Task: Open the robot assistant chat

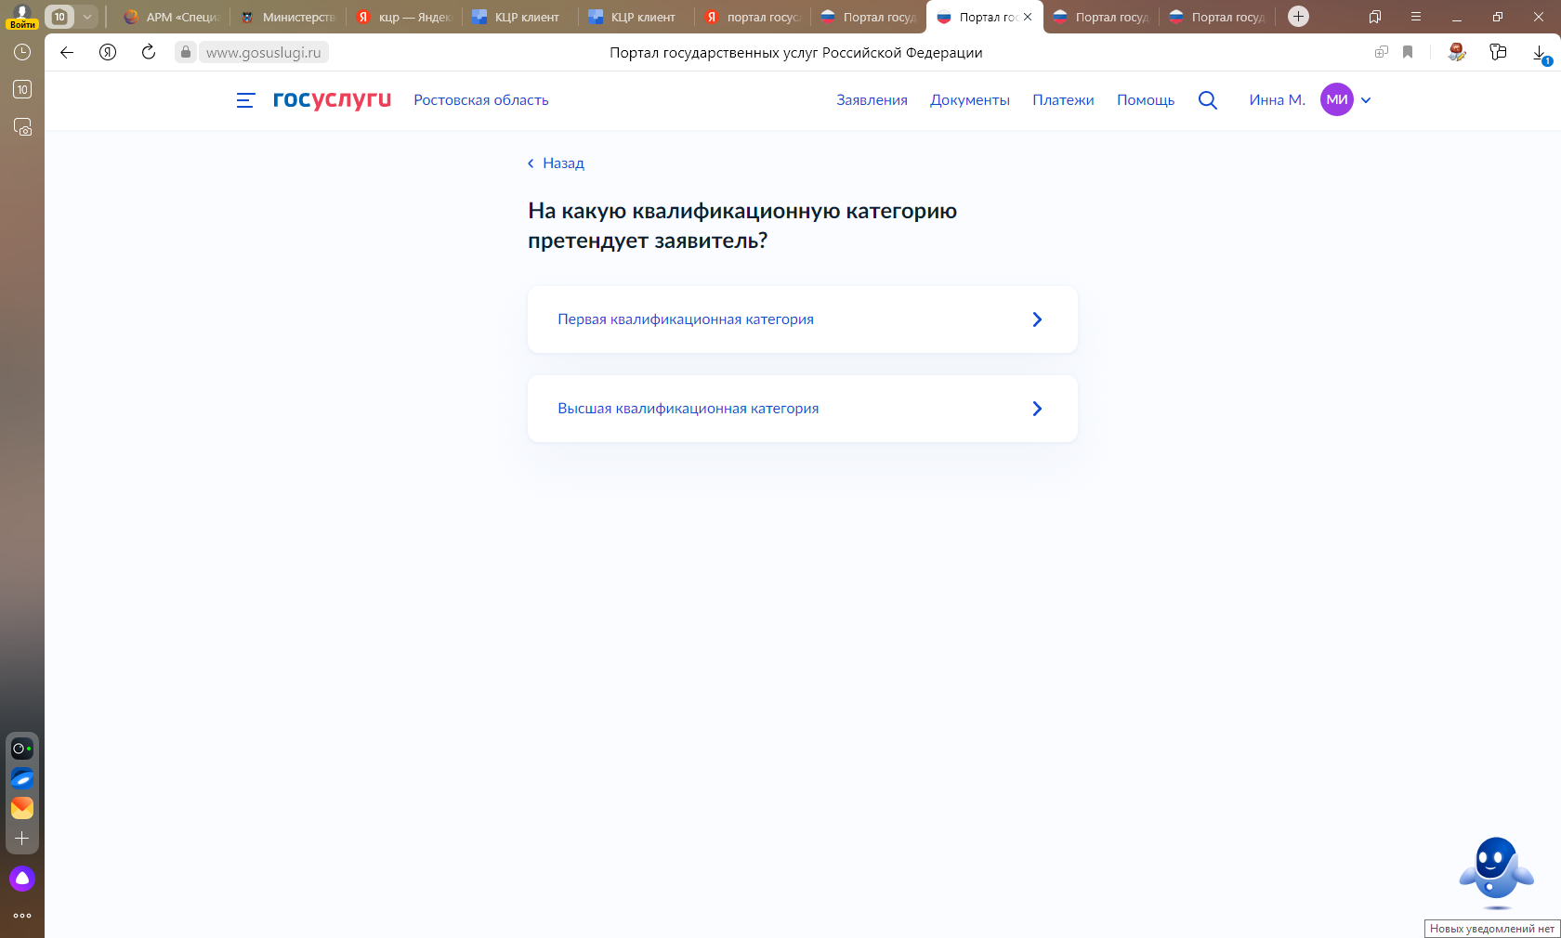Action: coord(1495,872)
